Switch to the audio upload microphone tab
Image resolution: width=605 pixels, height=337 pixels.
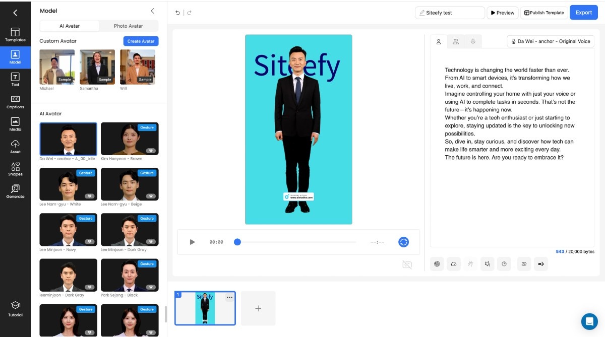(x=472, y=41)
